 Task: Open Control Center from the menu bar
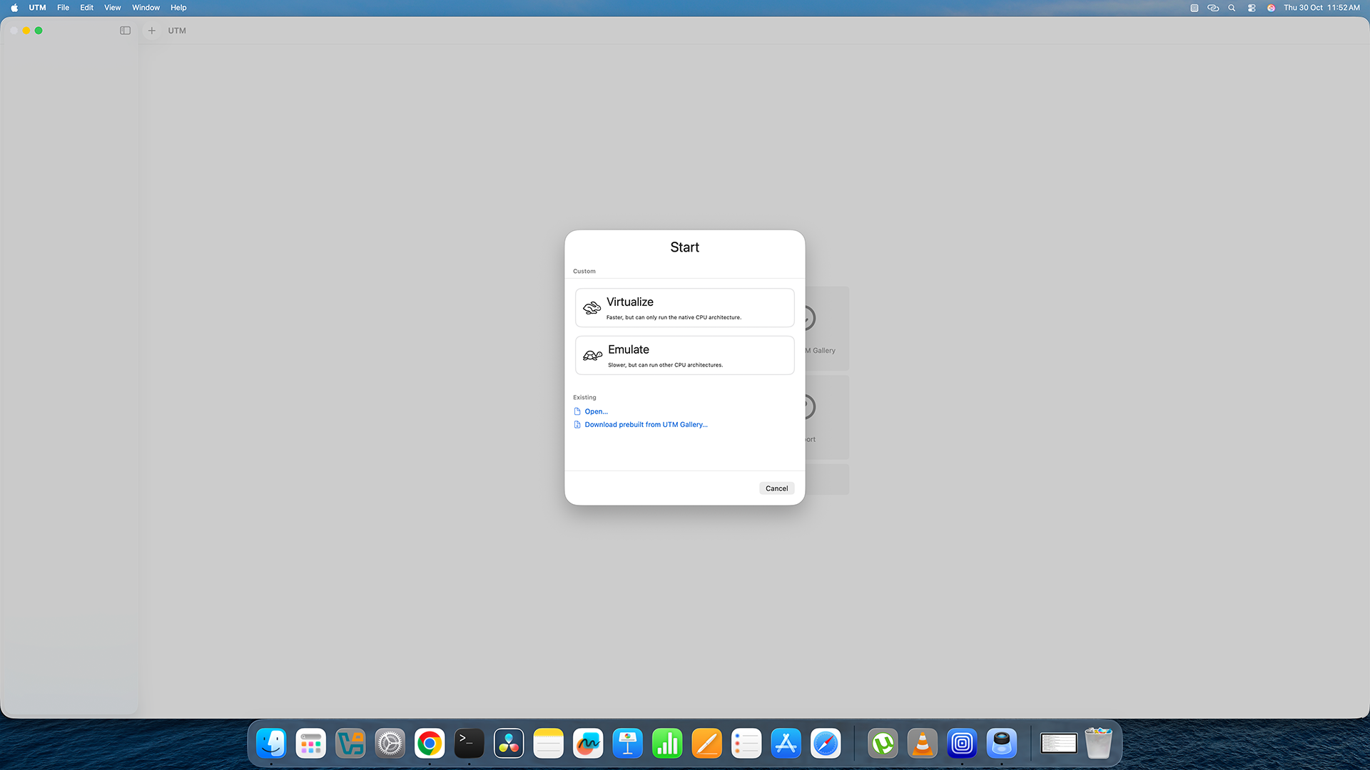pos(1251,8)
